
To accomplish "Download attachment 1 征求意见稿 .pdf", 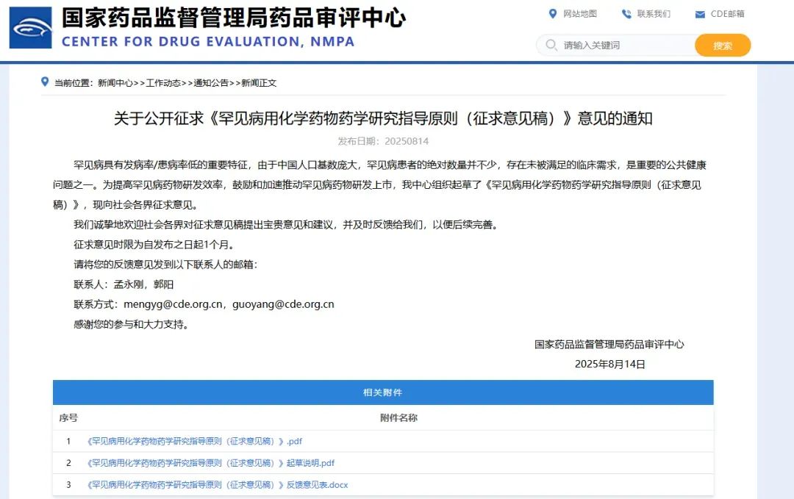I will (194, 441).
